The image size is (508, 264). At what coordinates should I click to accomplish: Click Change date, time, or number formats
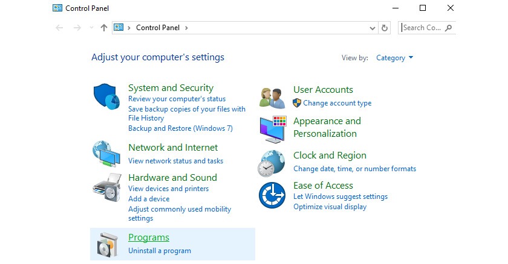[355, 169]
